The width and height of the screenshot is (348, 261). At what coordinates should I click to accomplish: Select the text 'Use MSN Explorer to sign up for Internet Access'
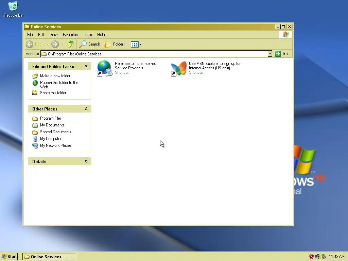pyautogui.click(x=215, y=66)
